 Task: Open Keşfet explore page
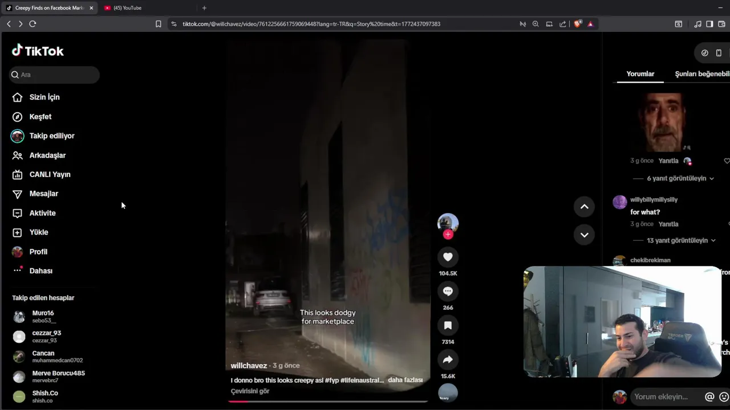click(32, 117)
